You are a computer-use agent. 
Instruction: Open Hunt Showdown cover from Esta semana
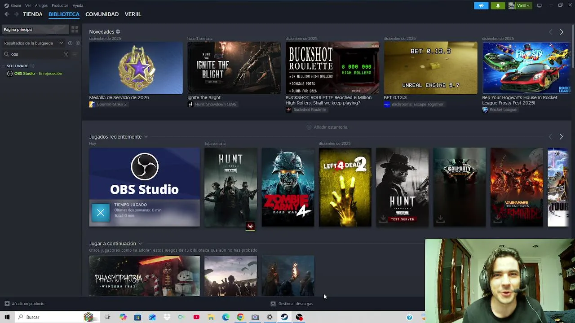coord(231,187)
